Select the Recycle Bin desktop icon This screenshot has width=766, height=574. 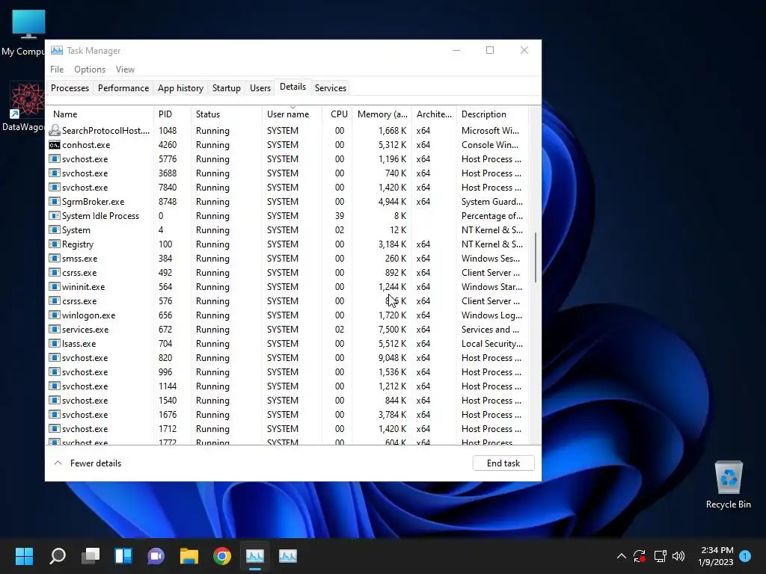click(729, 484)
